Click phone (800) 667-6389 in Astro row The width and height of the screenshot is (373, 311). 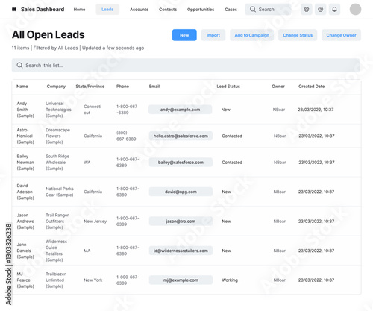coord(126,136)
